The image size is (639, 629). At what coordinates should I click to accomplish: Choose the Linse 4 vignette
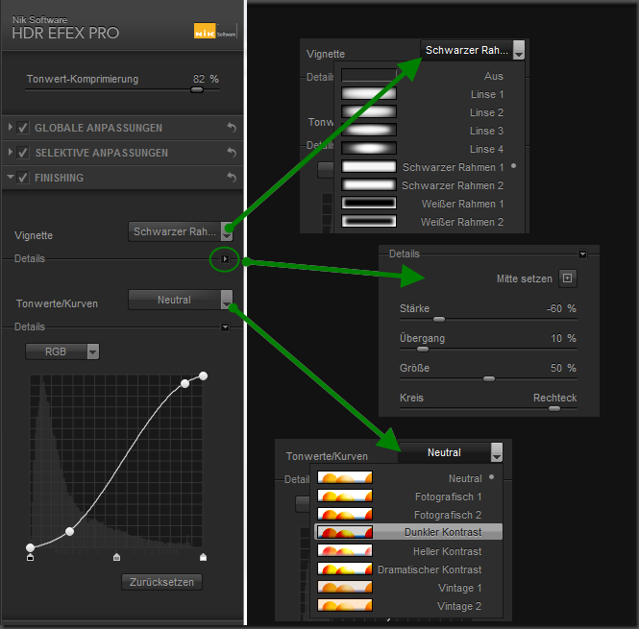coord(430,149)
